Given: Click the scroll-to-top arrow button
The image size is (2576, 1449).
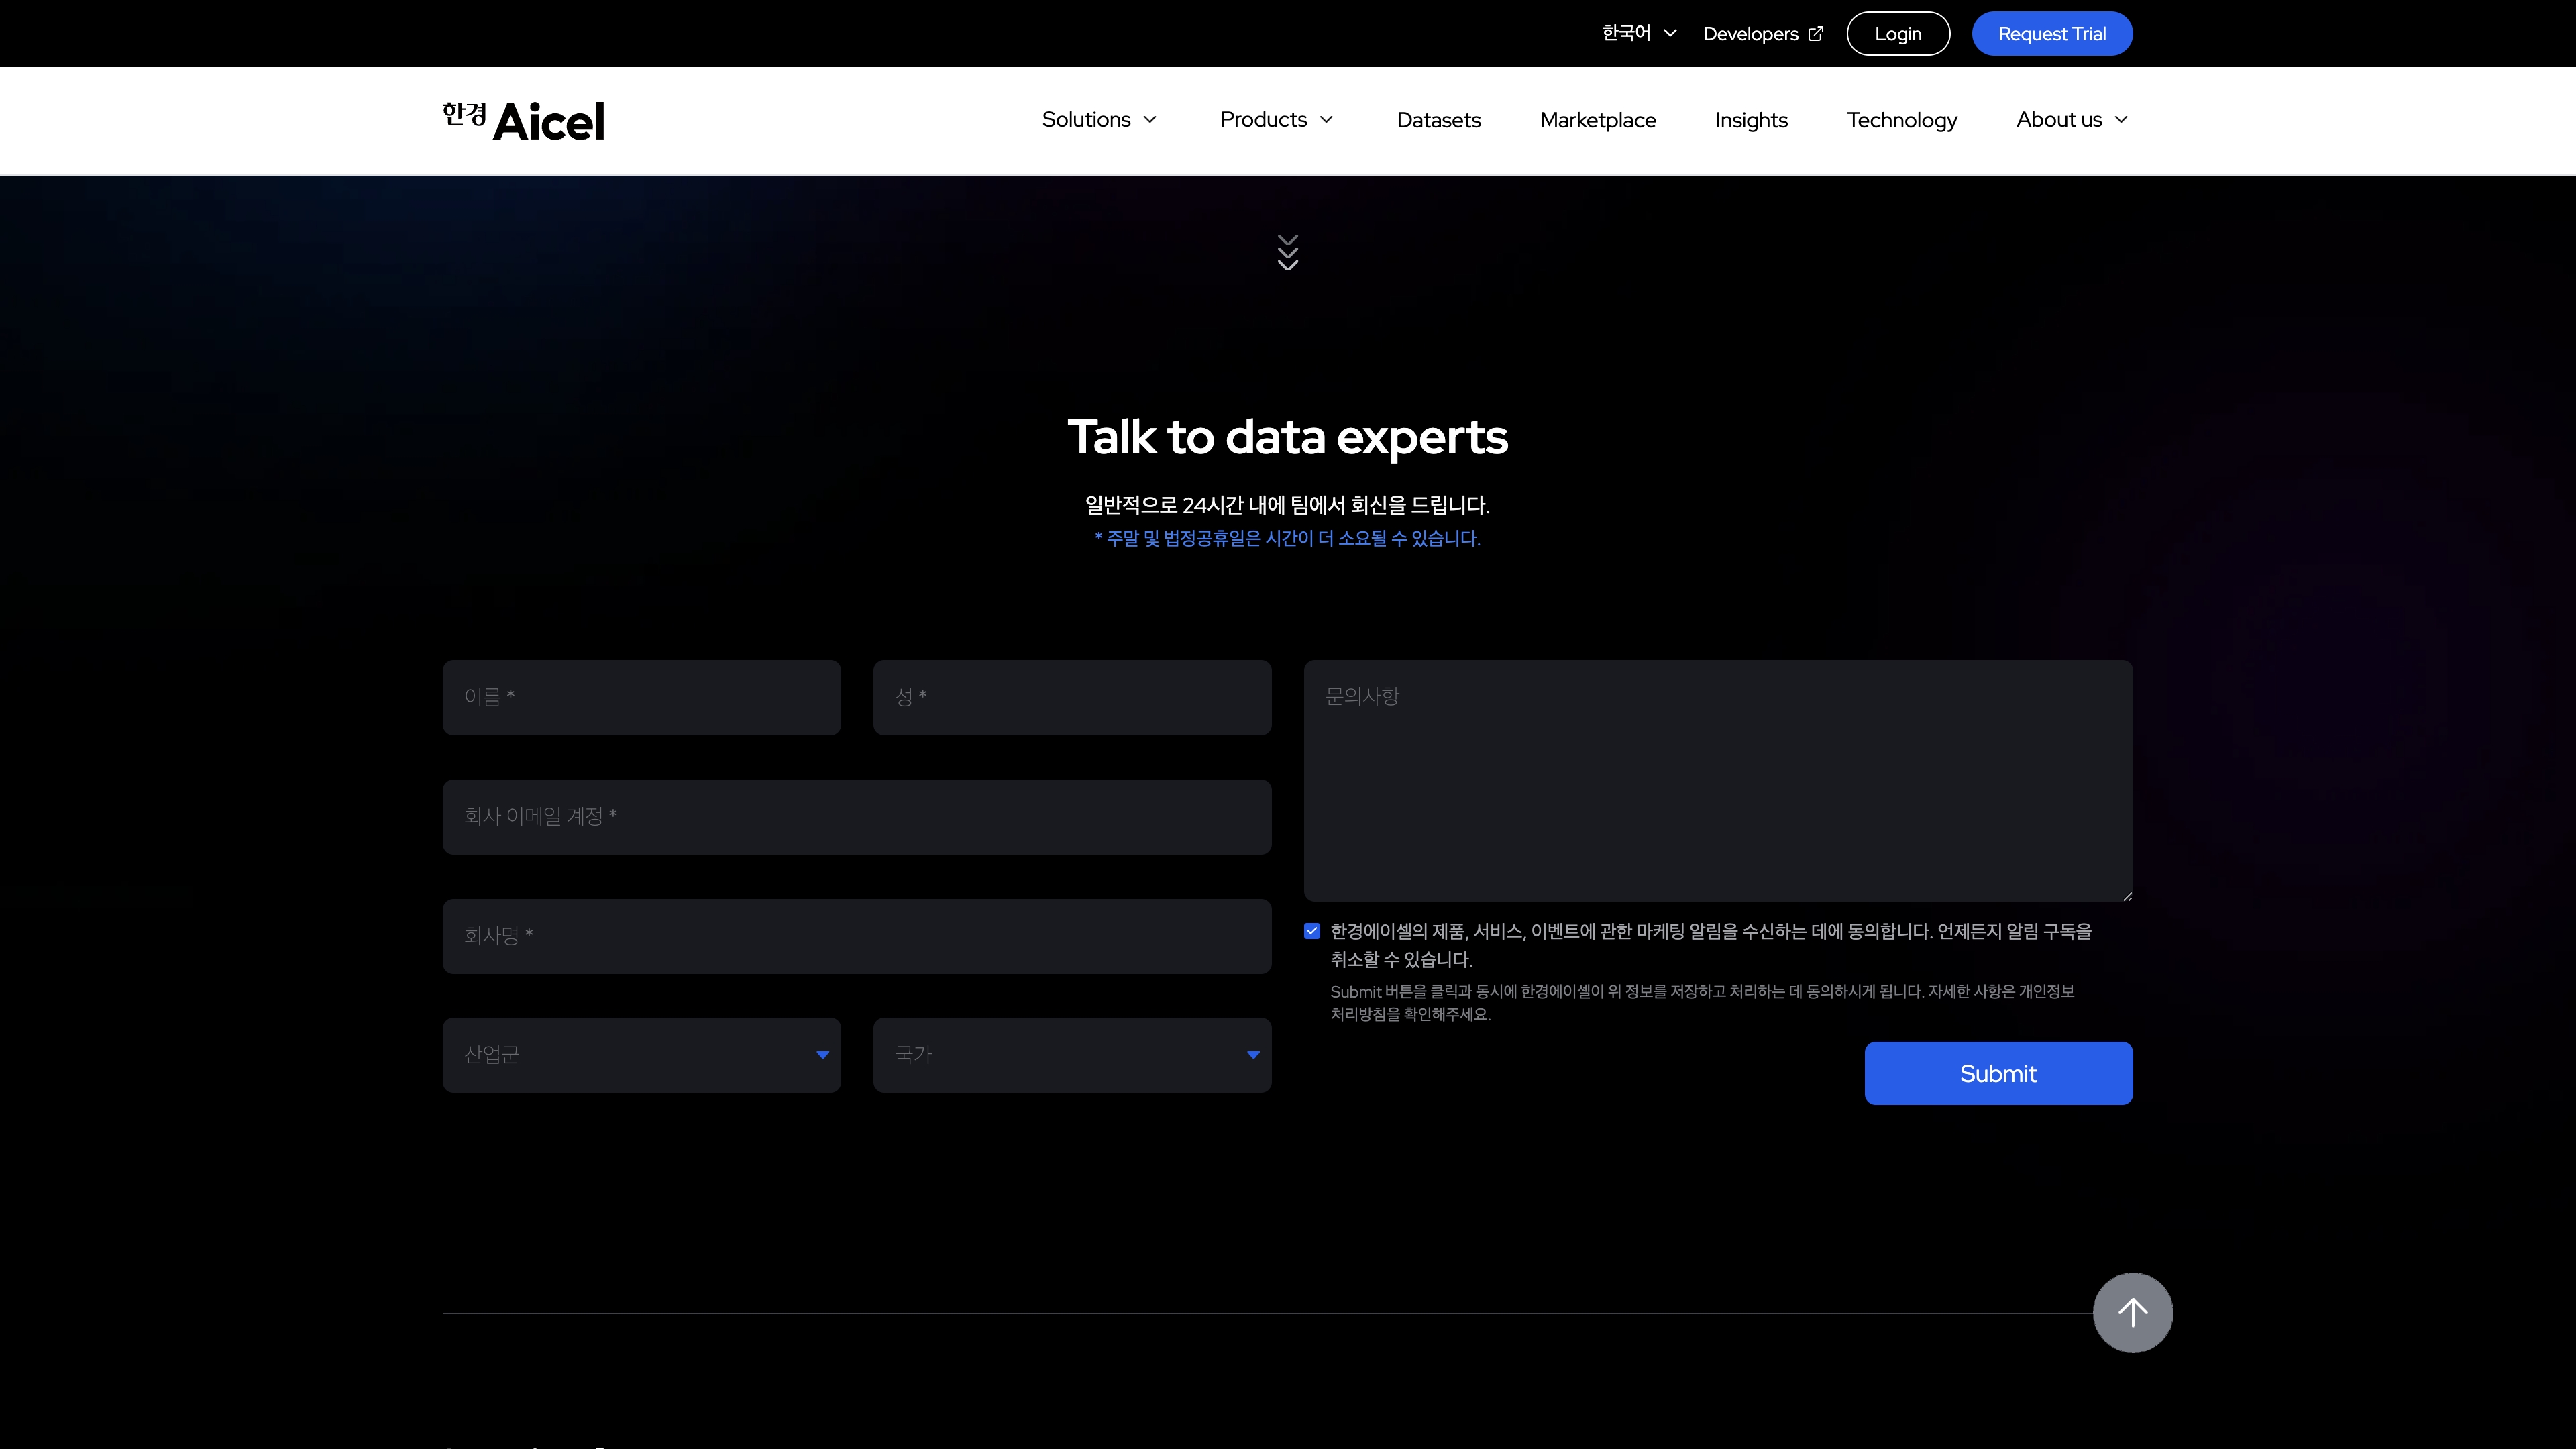Looking at the screenshot, I should [x=2132, y=1312].
